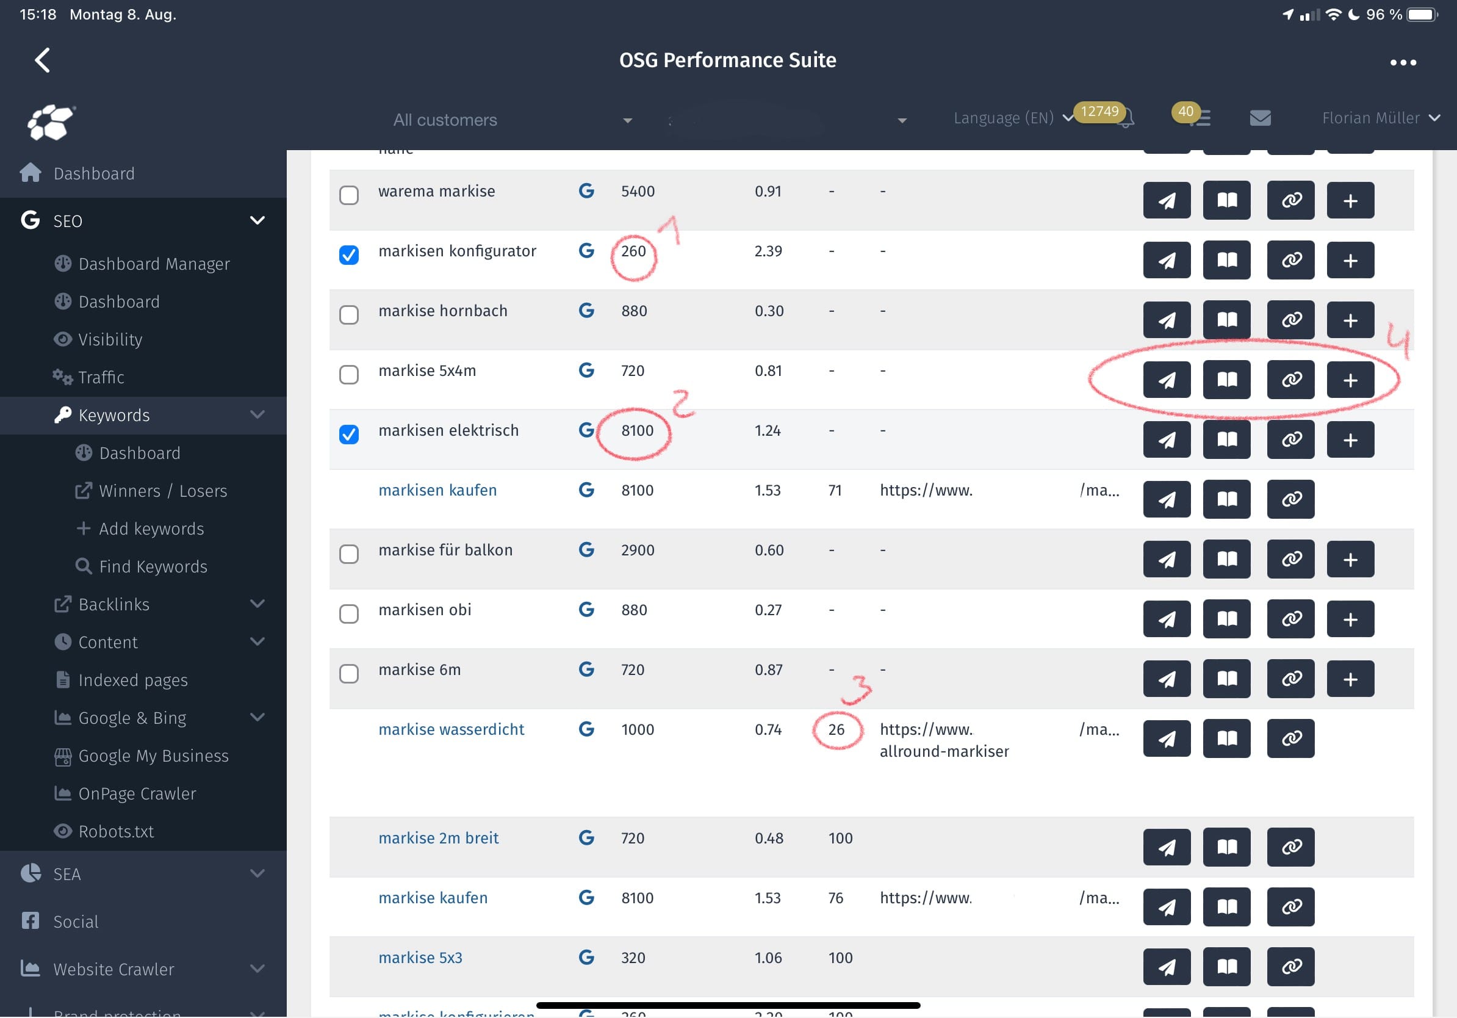Click plus icon for markise 5x4m
The width and height of the screenshot is (1457, 1018).
click(x=1350, y=380)
